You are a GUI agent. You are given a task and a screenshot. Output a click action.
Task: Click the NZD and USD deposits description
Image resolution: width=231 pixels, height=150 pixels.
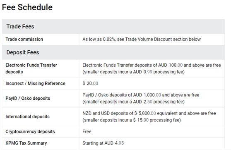149,113
